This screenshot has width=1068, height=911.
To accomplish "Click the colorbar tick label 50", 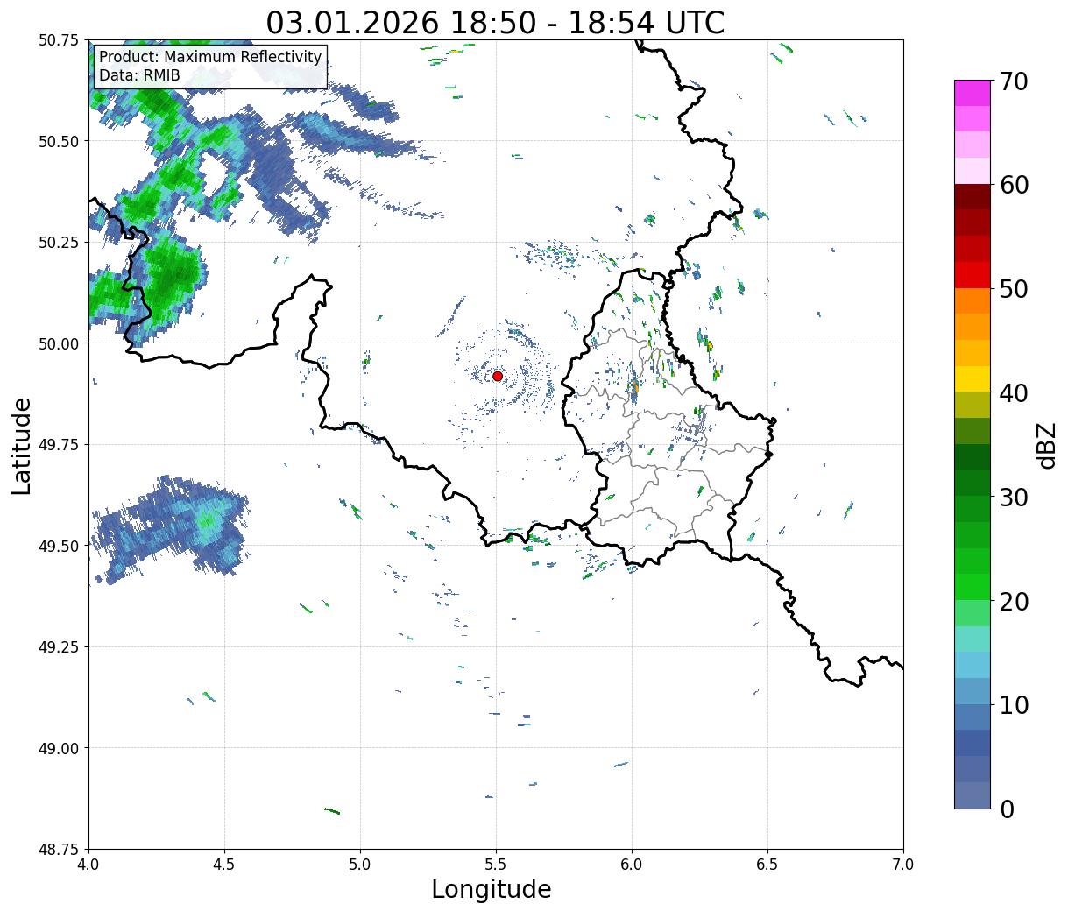I will pyautogui.click(x=1012, y=289).
